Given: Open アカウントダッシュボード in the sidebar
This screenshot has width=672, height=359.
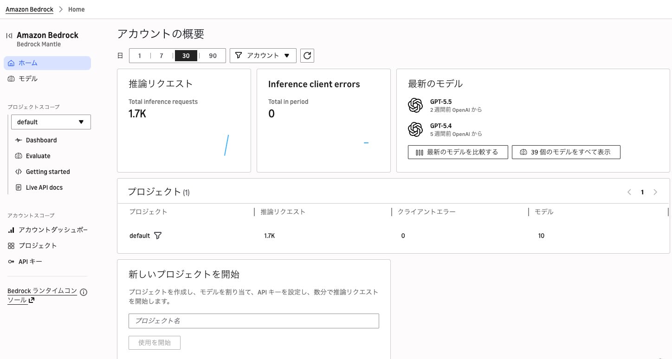Looking at the screenshot, I should pyautogui.click(x=53, y=230).
